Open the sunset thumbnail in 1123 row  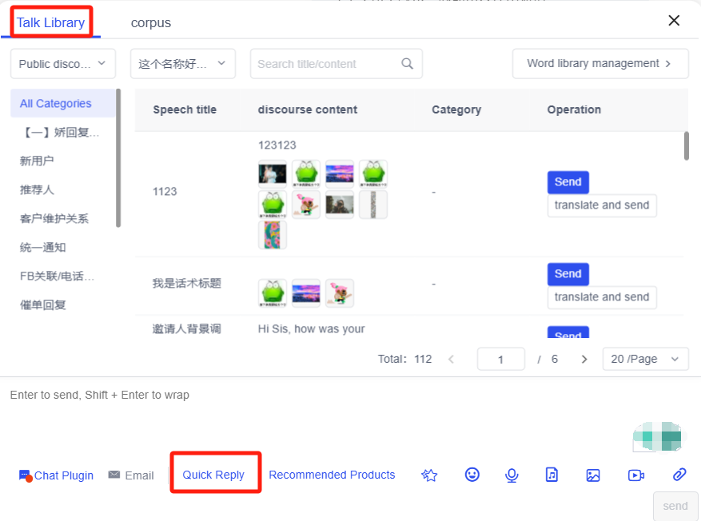340,173
